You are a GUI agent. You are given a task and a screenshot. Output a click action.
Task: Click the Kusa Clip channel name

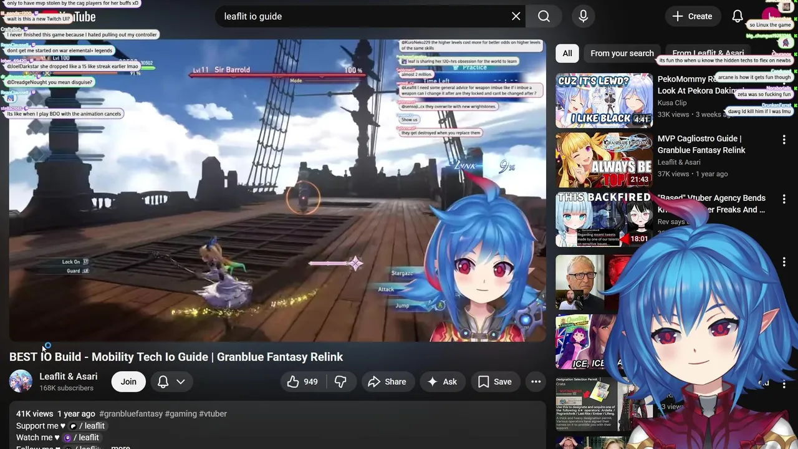(x=672, y=103)
